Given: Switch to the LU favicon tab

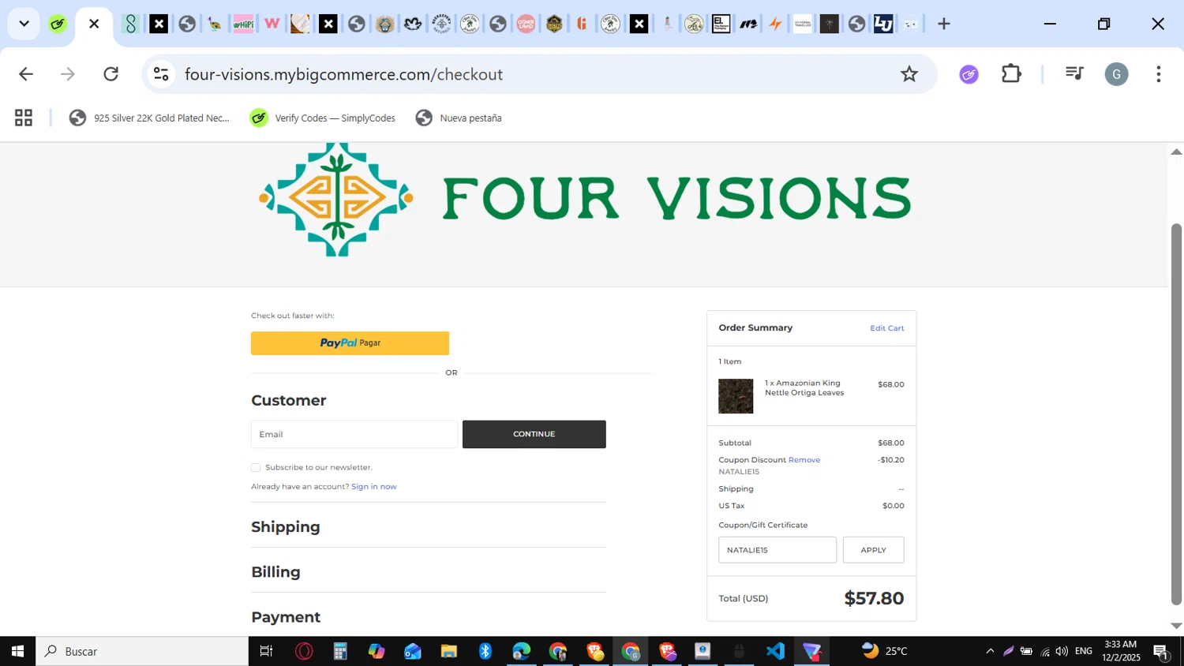Looking at the screenshot, I should coord(883,24).
